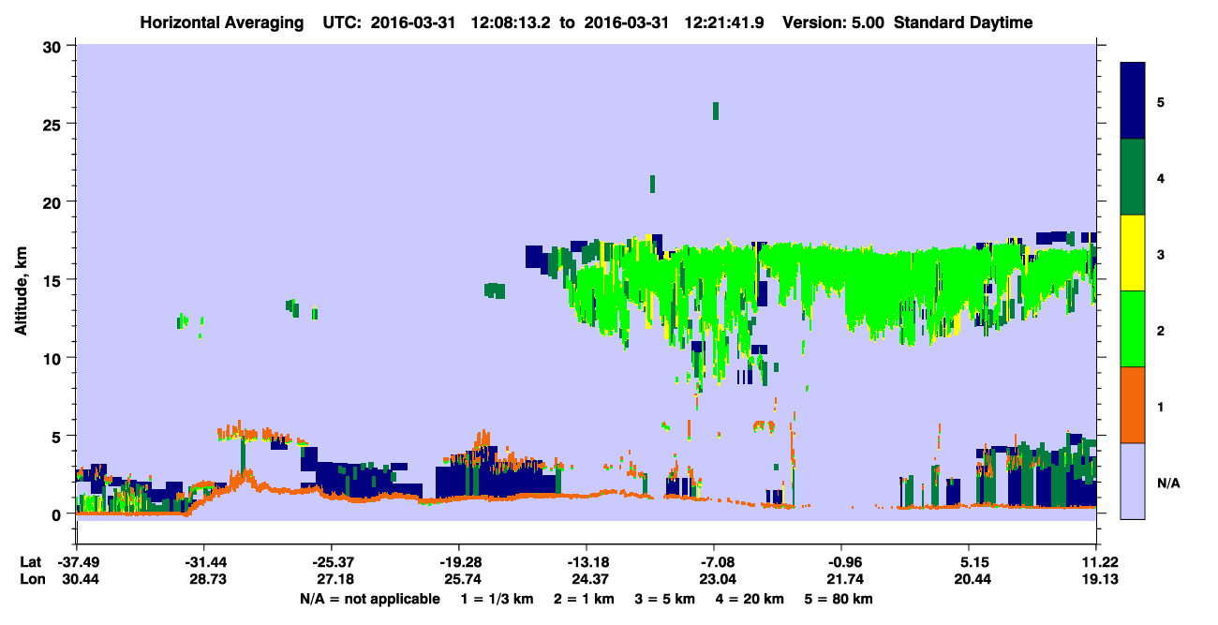Click the bright green colorbar segment labeled 2
This screenshot has width=1218, height=625.
tap(1133, 328)
